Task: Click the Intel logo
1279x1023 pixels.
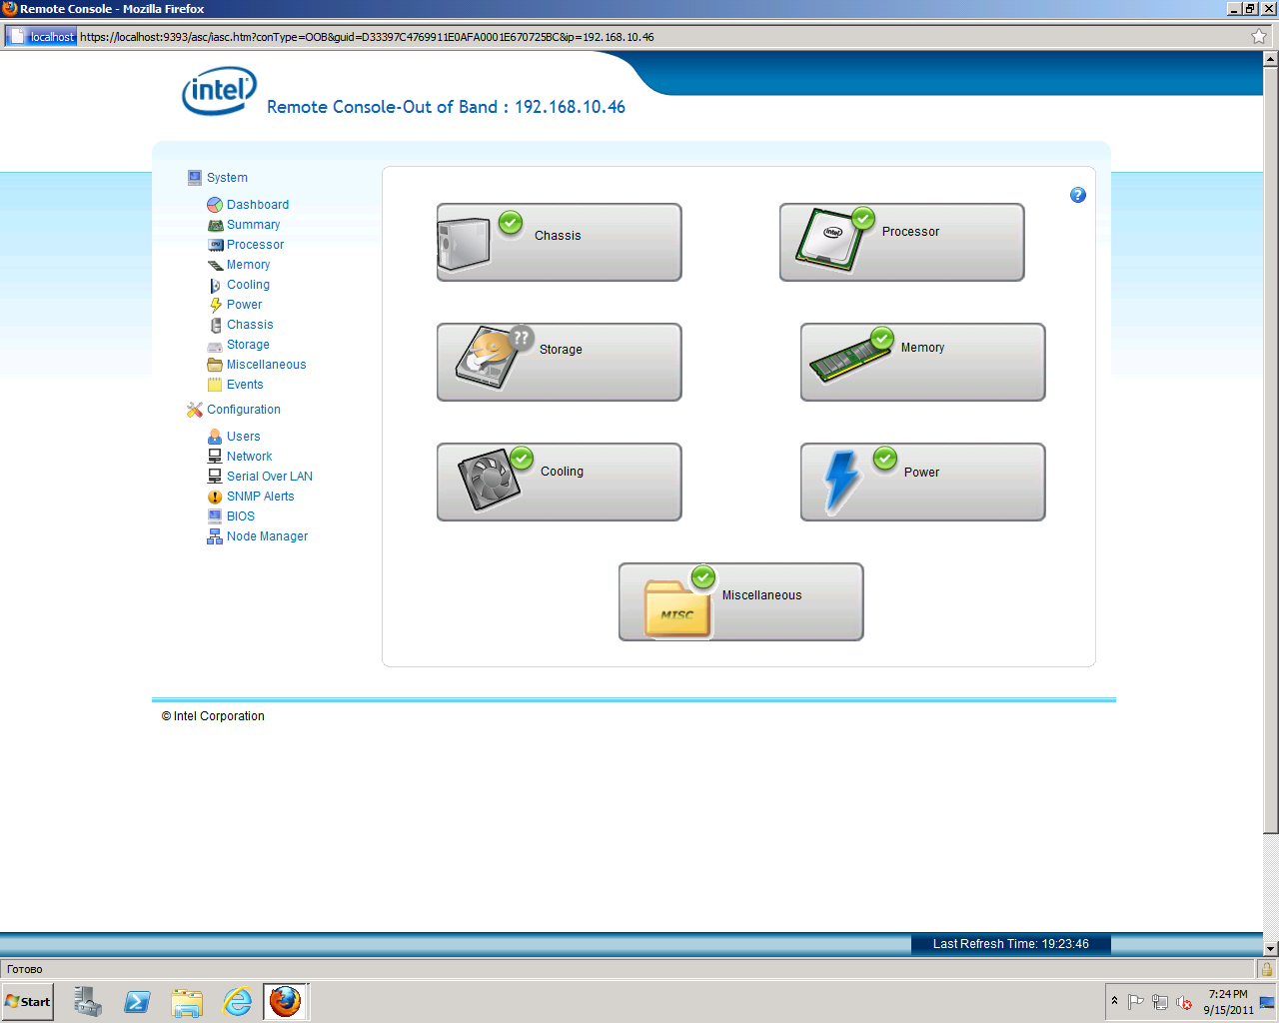Action: [219, 92]
